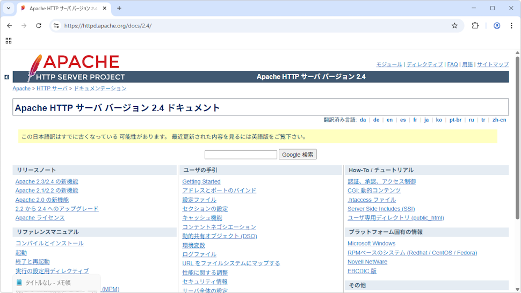
Task: Open 設定ファイル link
Action: click(199, 200)
